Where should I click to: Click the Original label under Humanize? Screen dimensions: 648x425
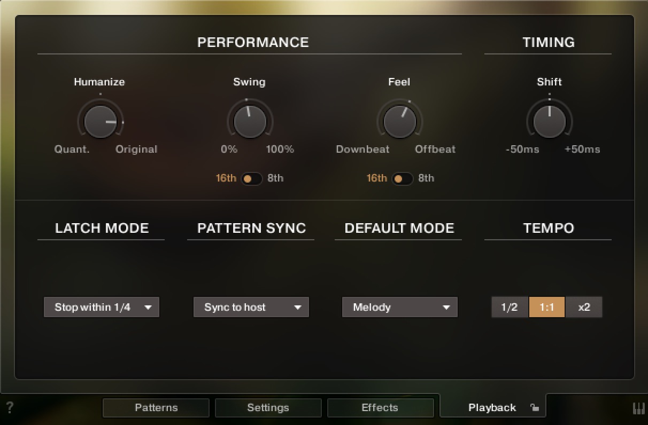coord(136,149)
